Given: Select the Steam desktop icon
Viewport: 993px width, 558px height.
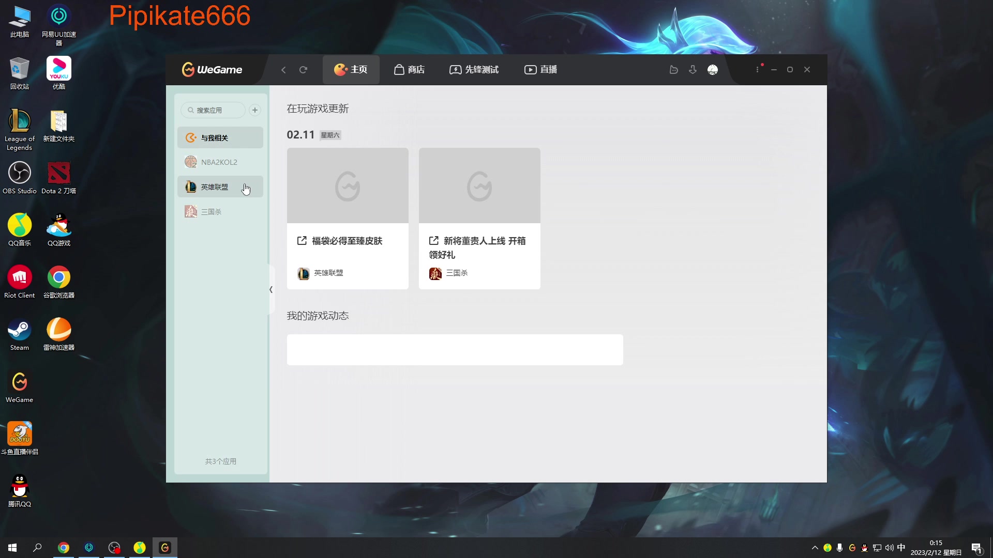Looking at the screenshot, I should (20, 335).
